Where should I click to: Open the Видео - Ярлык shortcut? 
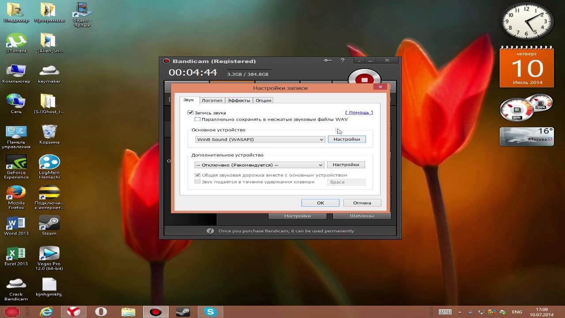82,14
